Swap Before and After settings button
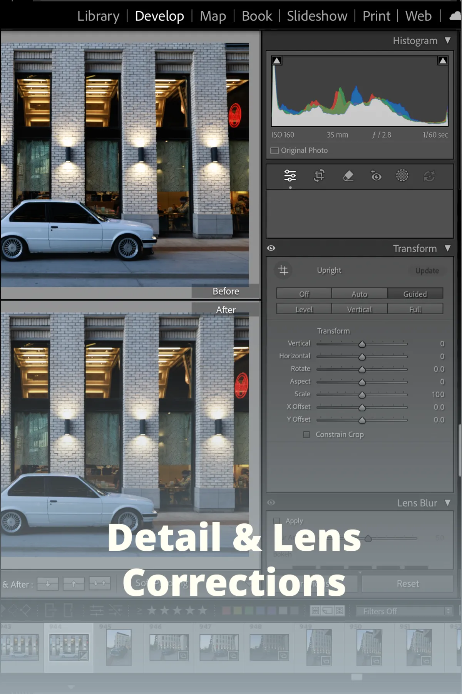The width and height of the screenshot is (462, 694). (100, 583)
